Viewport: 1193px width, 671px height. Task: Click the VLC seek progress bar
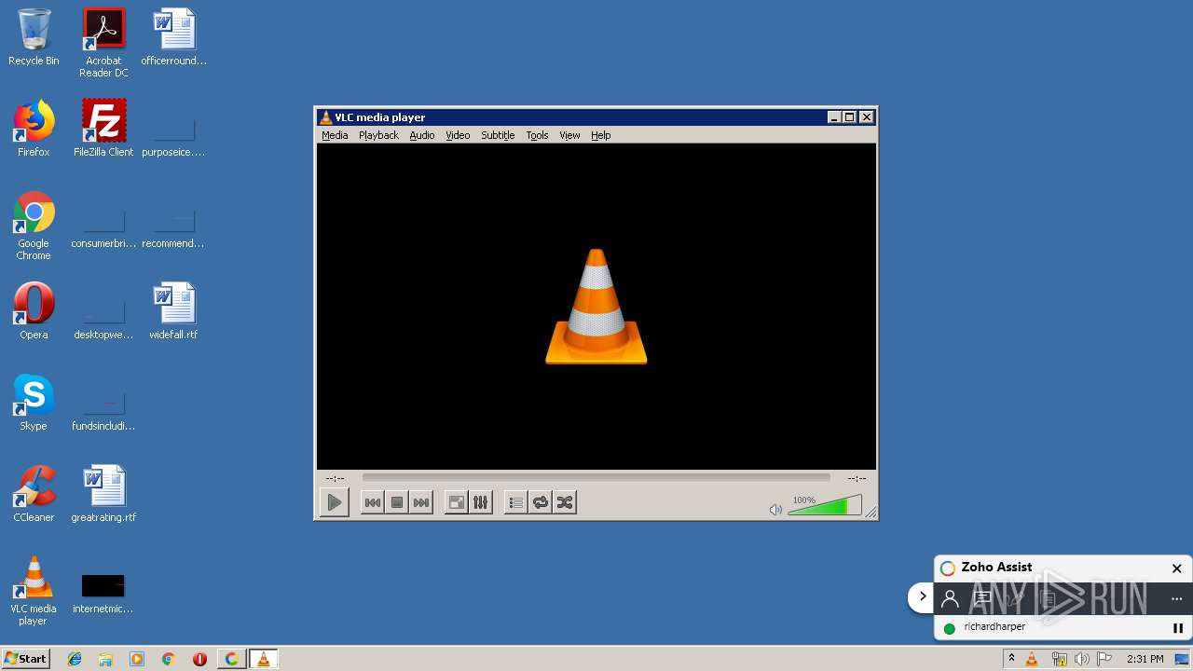(x=596, y=477)
